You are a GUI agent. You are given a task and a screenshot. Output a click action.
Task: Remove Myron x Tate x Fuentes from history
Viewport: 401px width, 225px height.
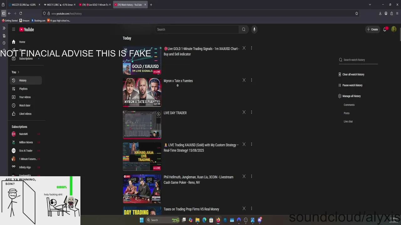pos(244,80)
